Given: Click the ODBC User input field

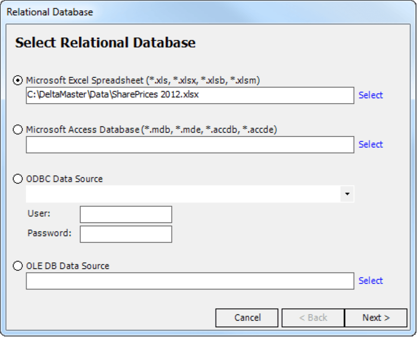Looking at the screenshot, I should pos(126,214).
